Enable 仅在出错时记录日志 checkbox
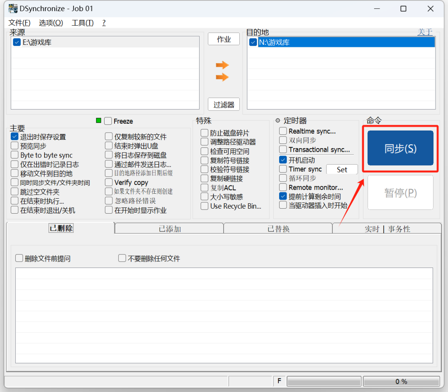Image resolution: width=448 pixels, height=392 pixels. pos(15,164)
